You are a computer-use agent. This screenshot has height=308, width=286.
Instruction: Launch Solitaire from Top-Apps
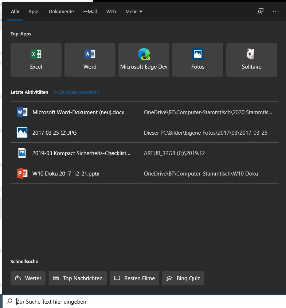pos(252,60)
